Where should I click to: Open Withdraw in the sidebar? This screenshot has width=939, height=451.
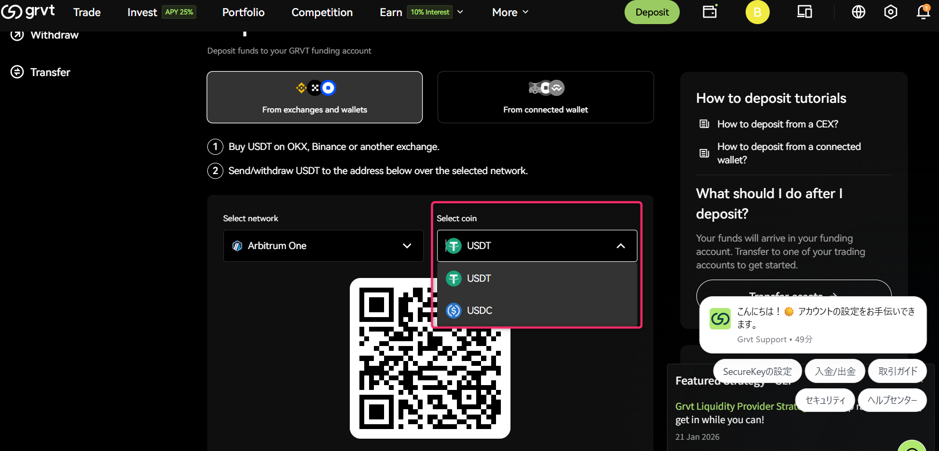click(55, 35)
